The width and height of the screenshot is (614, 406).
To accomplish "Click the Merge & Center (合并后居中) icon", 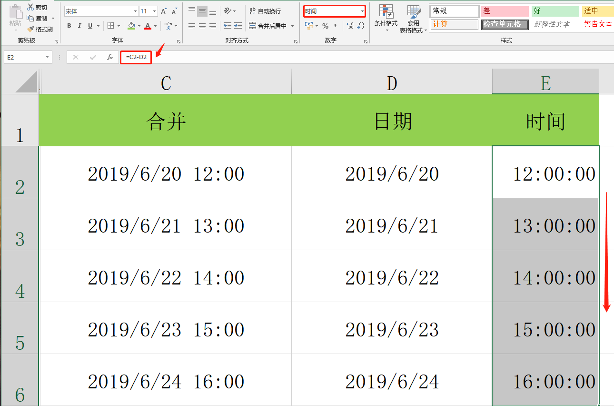I will (253, 26).
